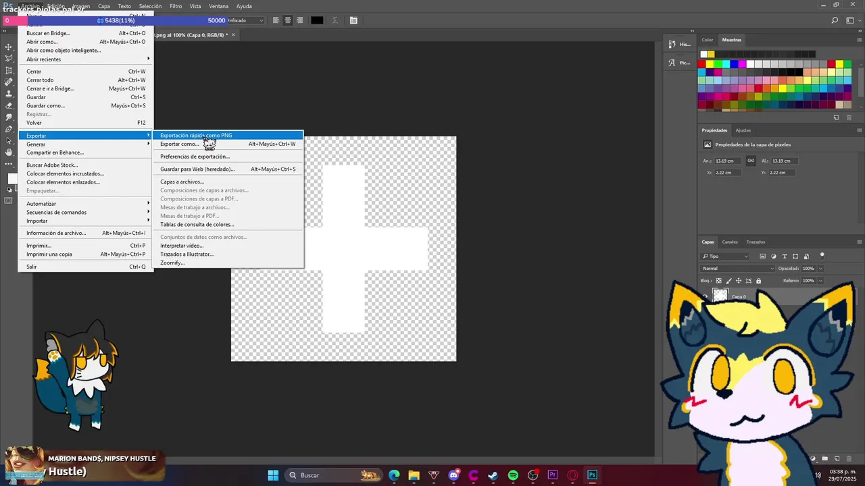Click the Windows Start button

pyautogui.click(x=273, y=475)
